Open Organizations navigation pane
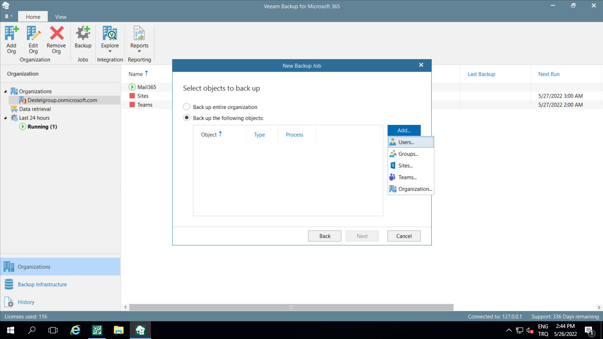This screenshot has height=339, width=603. coord(60,267)
